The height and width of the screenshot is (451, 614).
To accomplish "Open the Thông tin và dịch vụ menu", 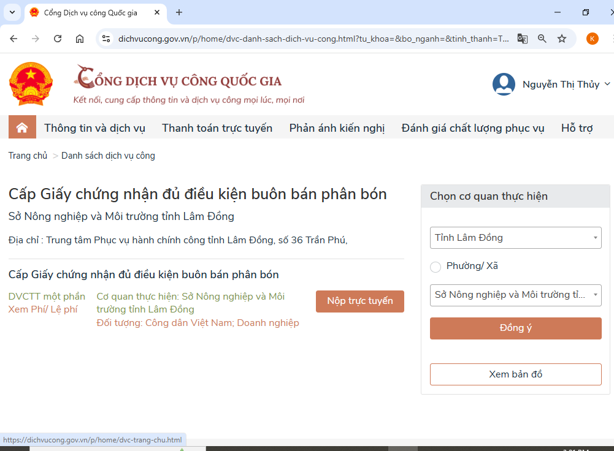I will pyautogui.click(x=94, y=128).
